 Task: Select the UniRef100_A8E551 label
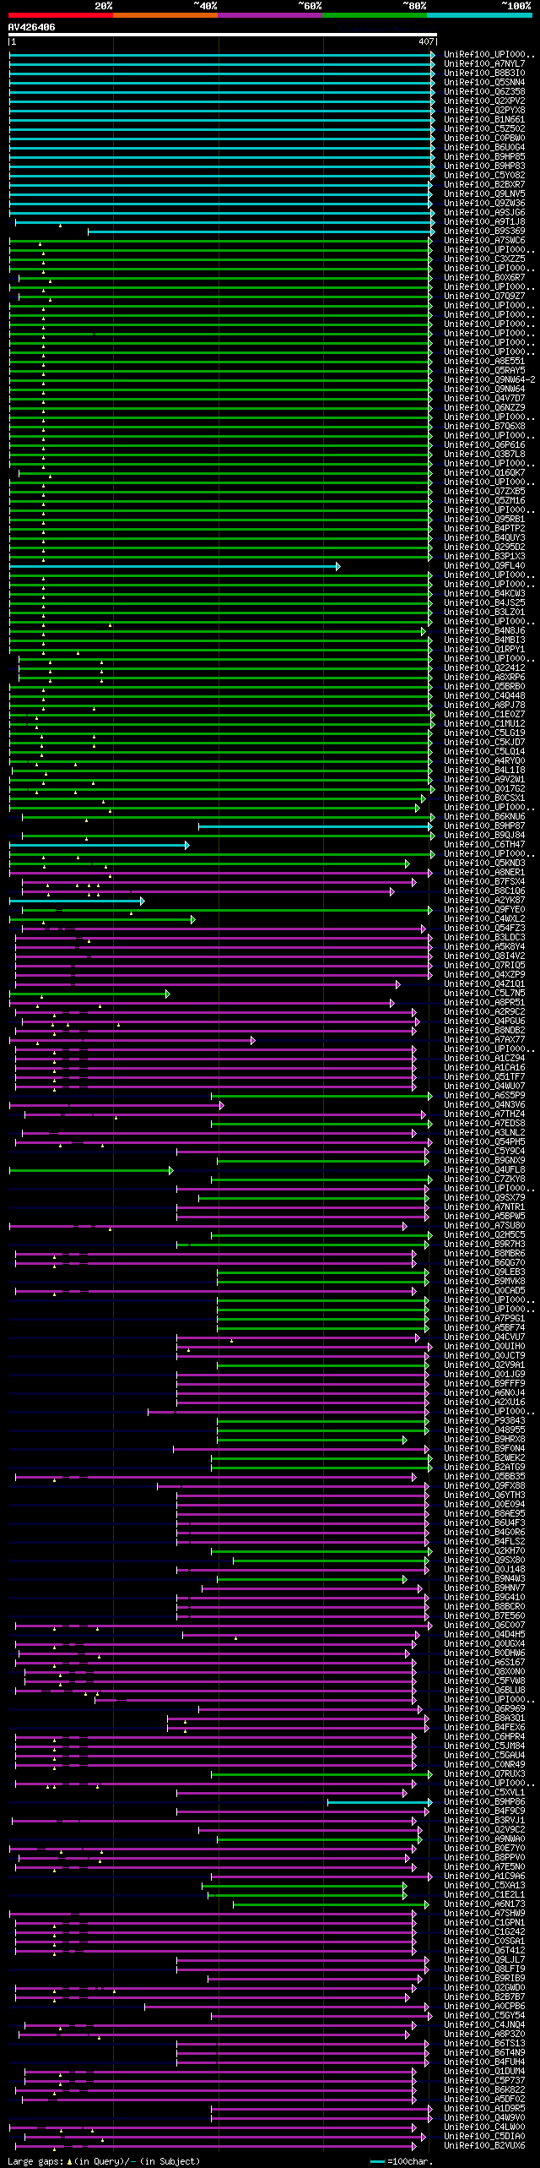(x=484, y=361)
